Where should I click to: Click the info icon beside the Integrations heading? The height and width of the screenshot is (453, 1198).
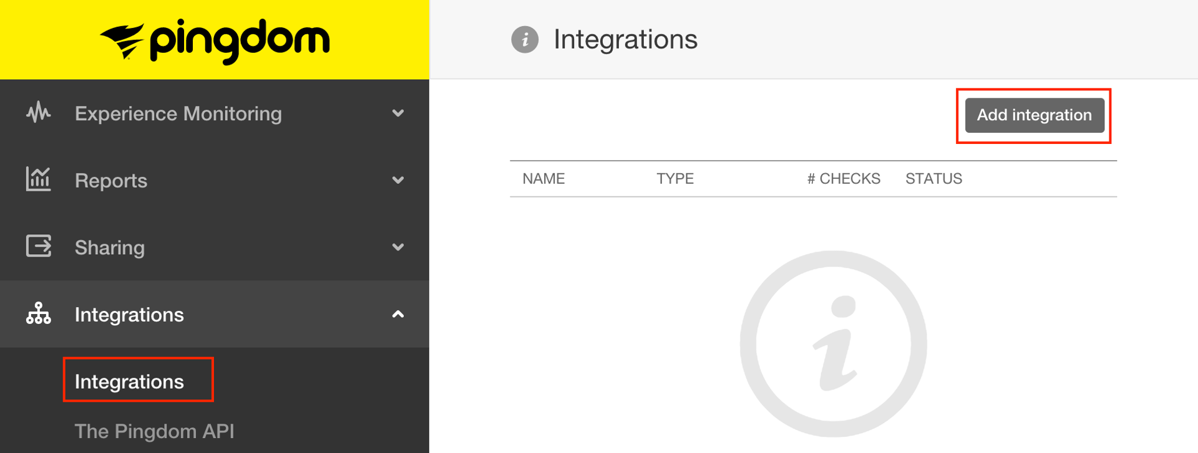(524, 39)
